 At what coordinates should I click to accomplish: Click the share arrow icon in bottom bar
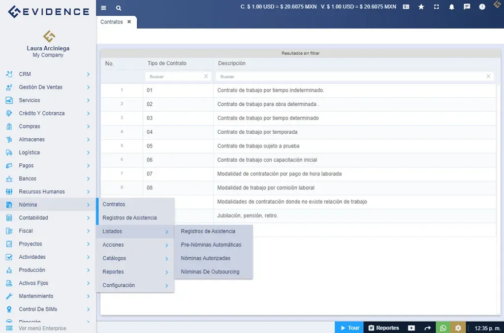tap(427, 328)
